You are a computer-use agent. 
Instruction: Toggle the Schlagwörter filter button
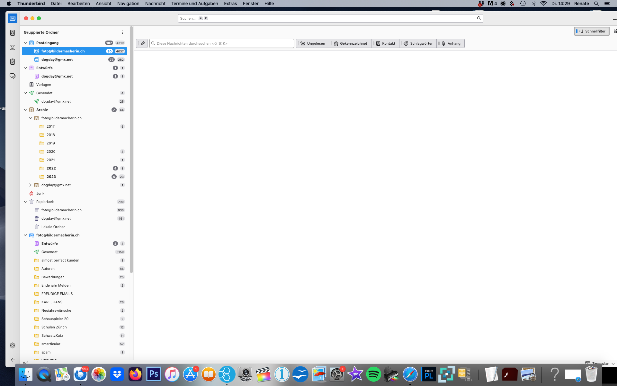coord(418,43)
